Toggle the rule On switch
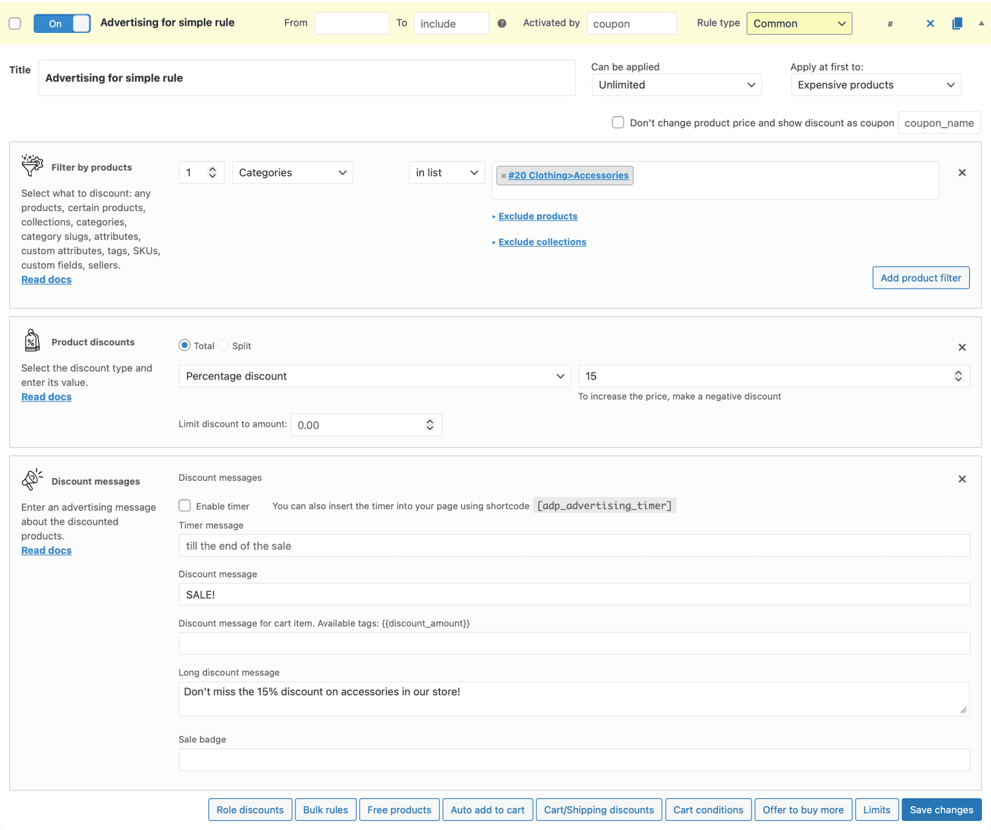 (62, 23)
